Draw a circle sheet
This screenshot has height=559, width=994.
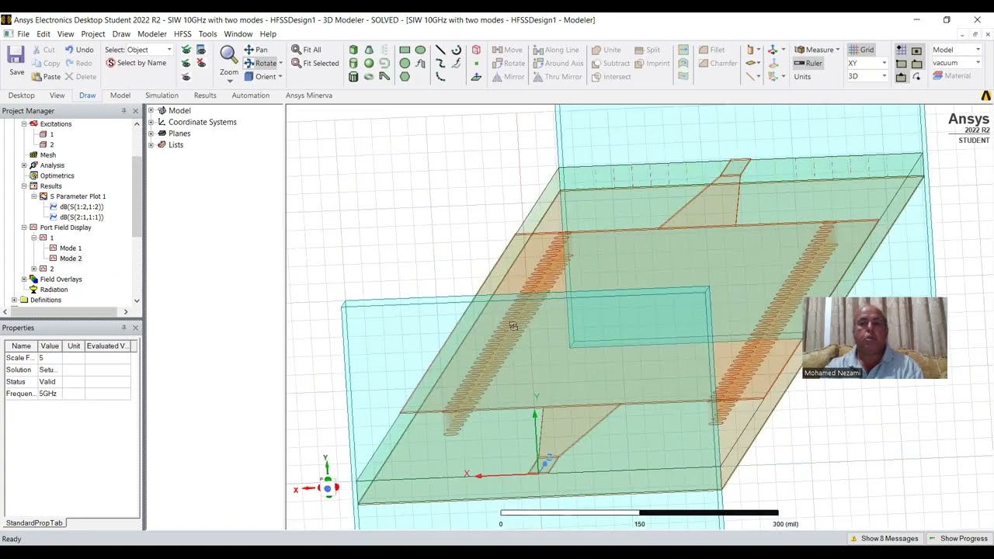tap(405, 63)
